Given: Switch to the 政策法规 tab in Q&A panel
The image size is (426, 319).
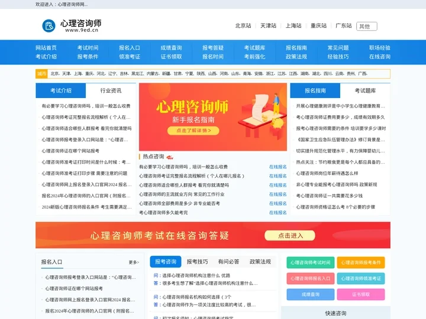Looking at the screenshot, I should click(x=260, y=262).
